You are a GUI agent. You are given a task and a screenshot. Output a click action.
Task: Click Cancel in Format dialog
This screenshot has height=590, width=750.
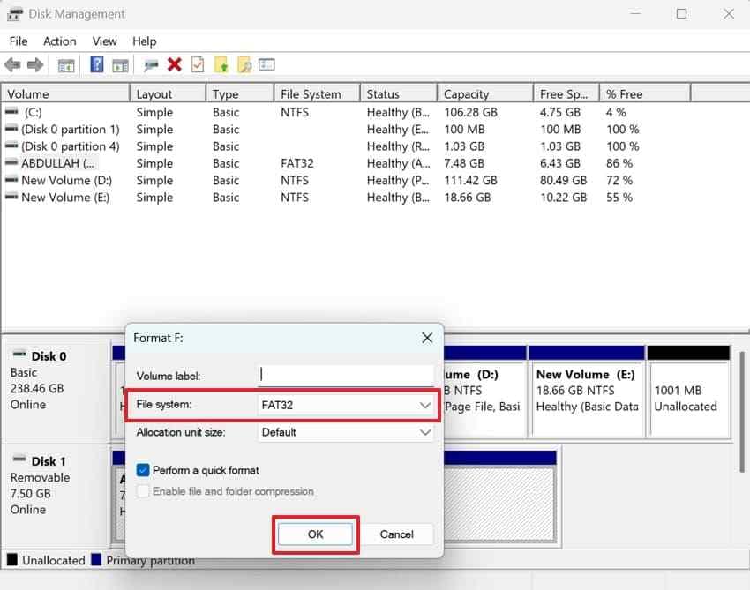tap(396, 534)
